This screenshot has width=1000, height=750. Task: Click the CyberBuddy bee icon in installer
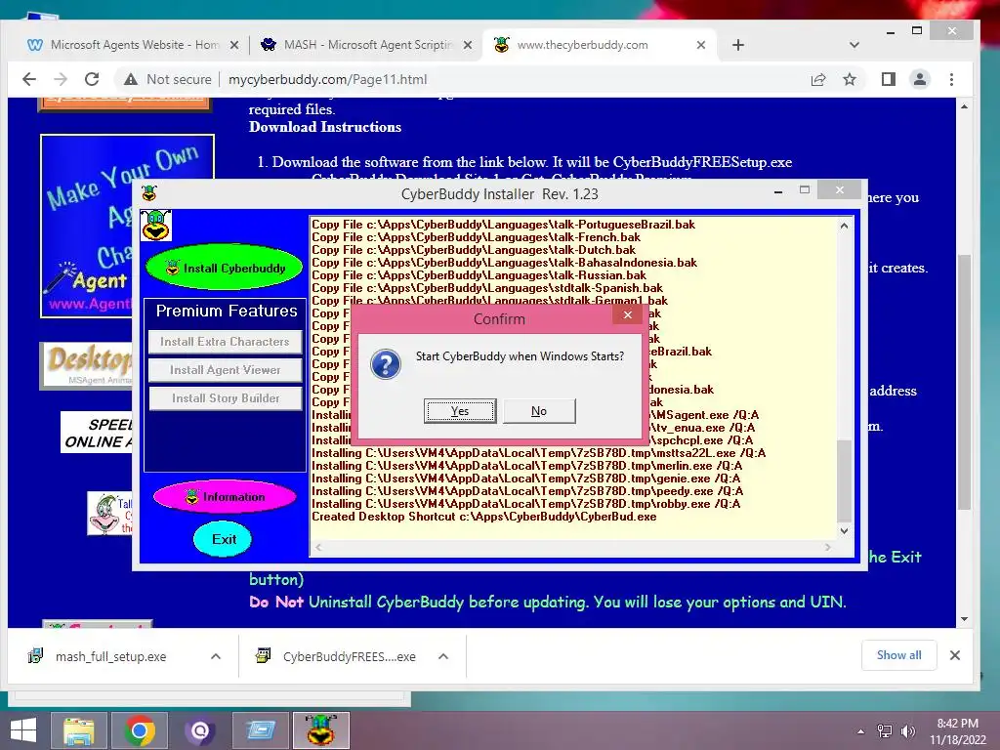[x=155, y=226]
